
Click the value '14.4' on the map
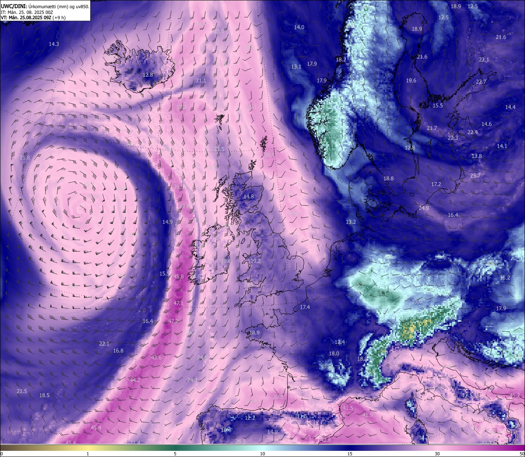[510, 107]
